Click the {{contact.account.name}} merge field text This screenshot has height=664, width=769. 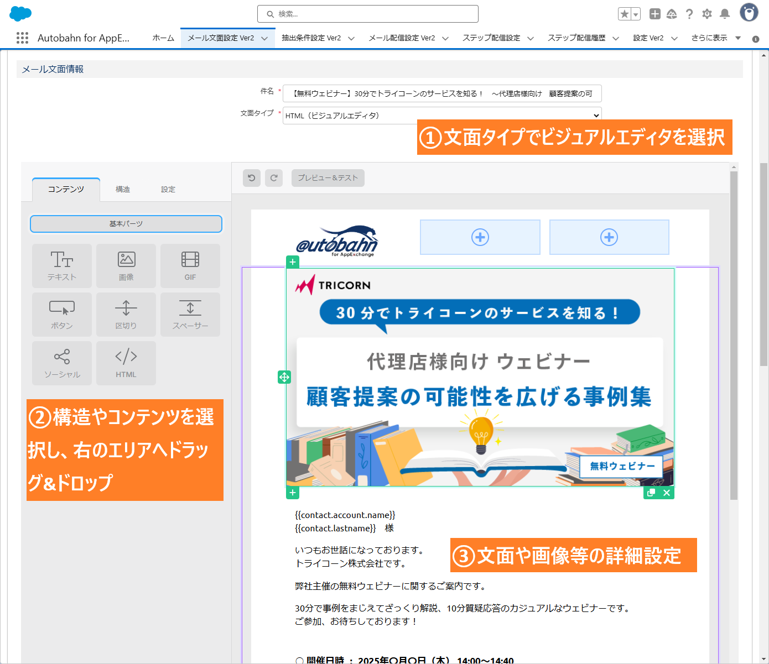click(x=345, y=515)
